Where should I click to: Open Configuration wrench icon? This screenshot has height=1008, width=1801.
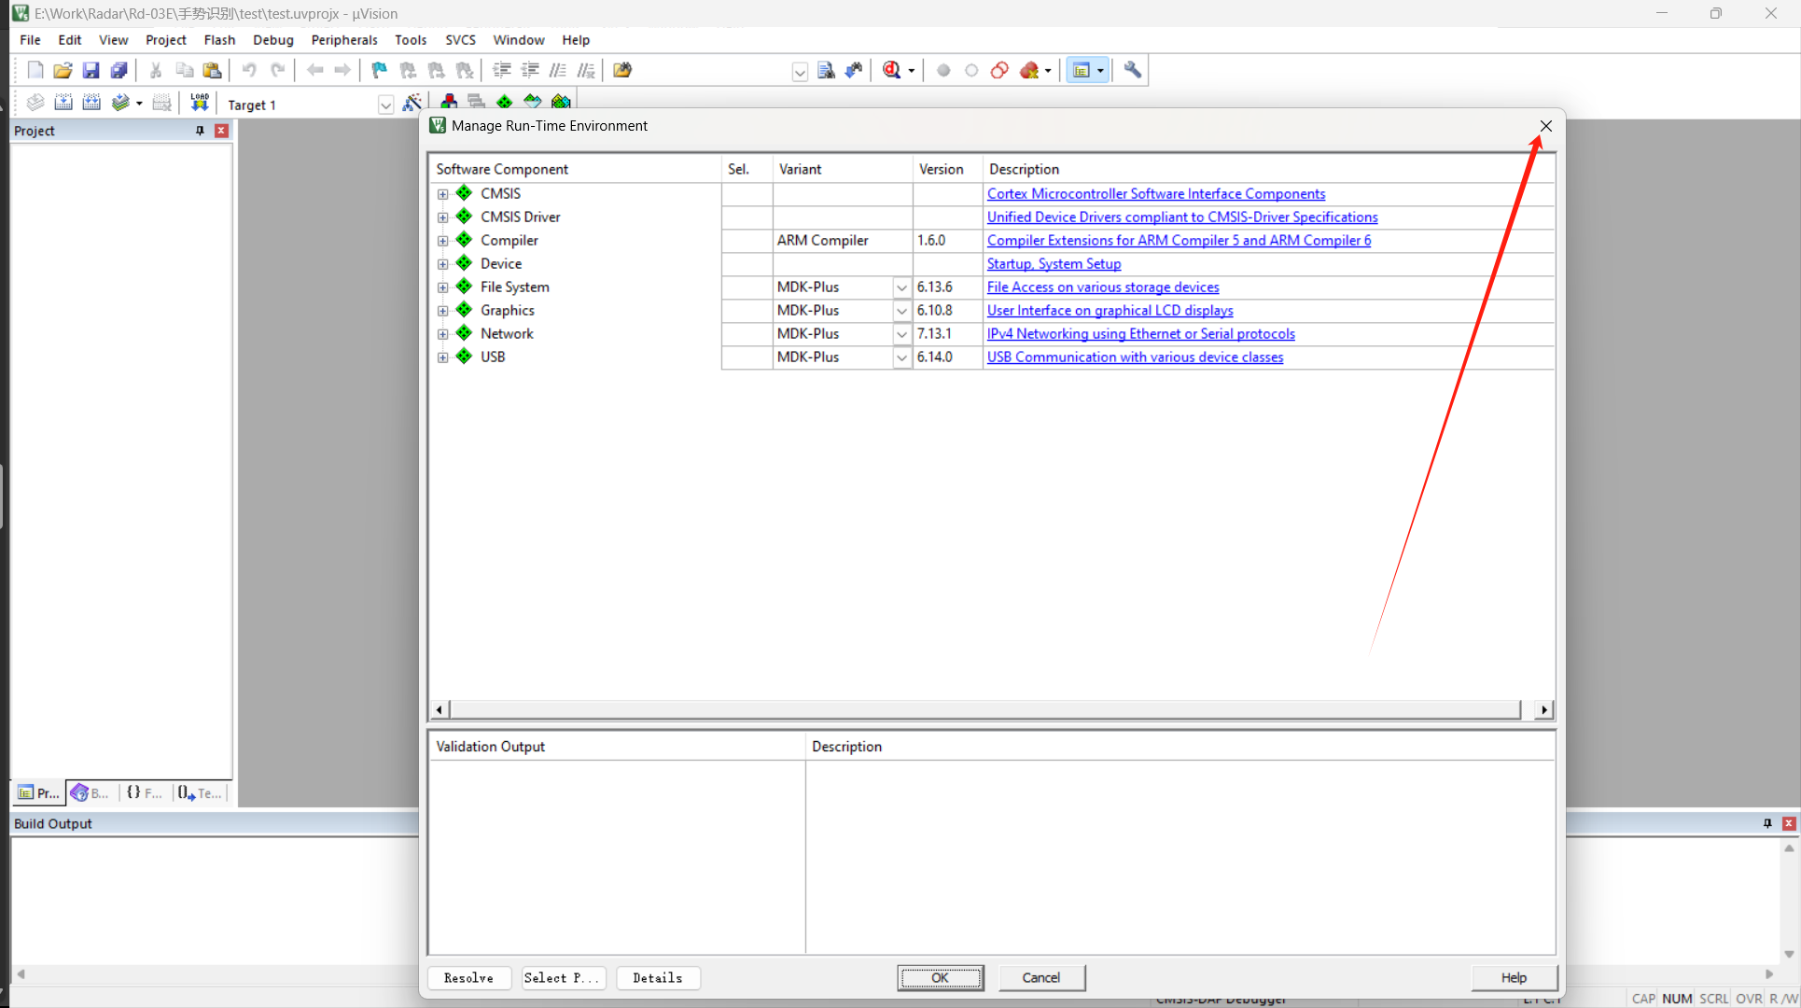pyautogui.click(x=1133, y=70)
